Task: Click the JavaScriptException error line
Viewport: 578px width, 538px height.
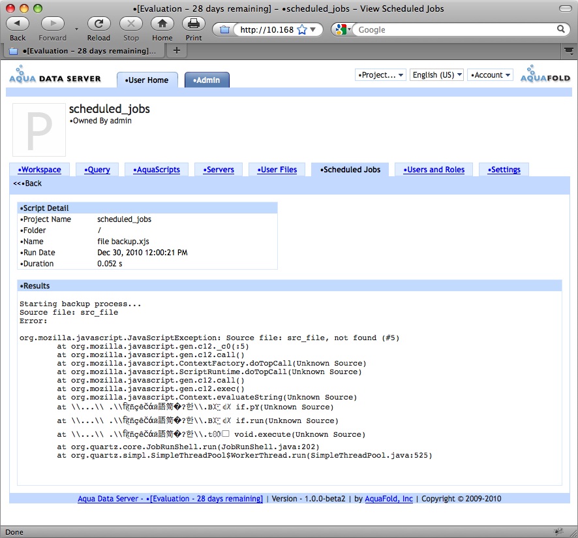Action: (209, 338)
